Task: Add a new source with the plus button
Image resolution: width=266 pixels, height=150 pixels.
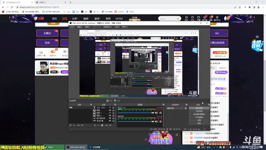Action: [95, 125]
